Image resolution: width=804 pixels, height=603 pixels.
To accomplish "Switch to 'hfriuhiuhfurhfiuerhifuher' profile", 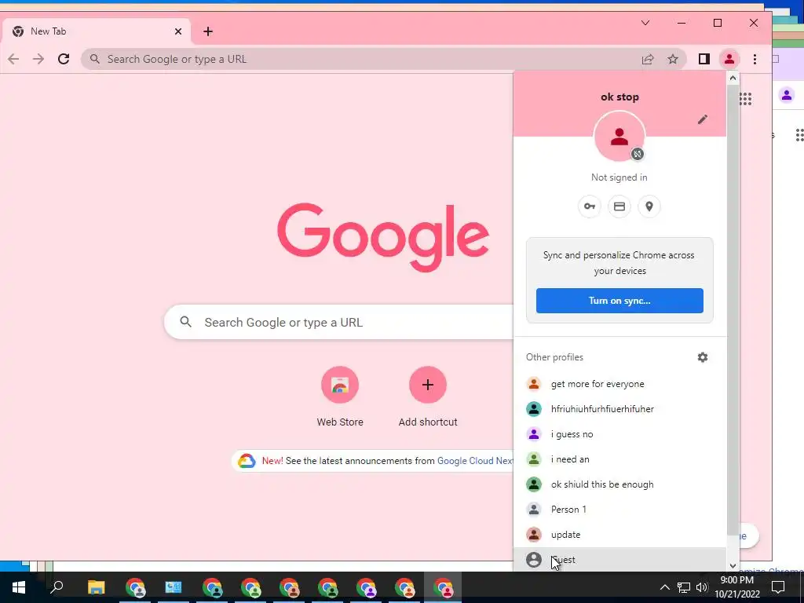I will (x=619, y=409).
